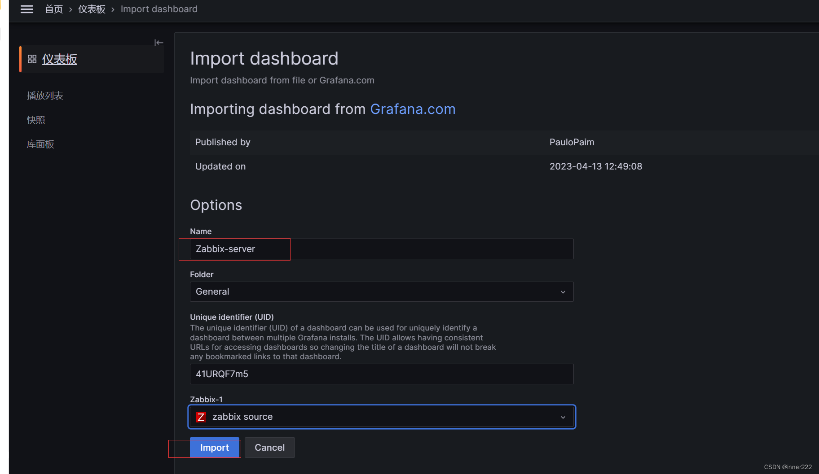Click the Name field containing Zabbix-server
Viewport: 819px width, 474px height.
pos(381,249)
